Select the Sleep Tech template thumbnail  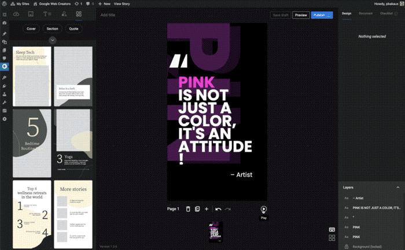click(x=32, y=76)
